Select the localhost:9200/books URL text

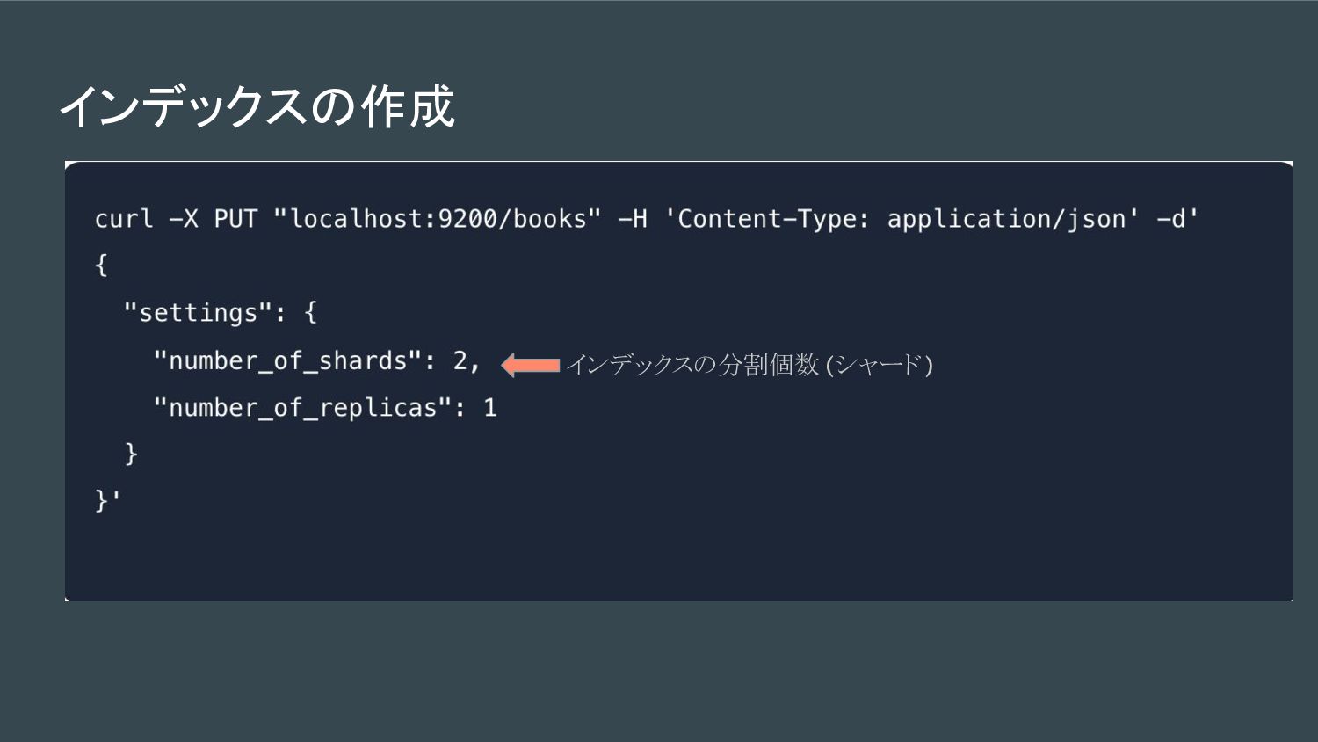pos(438,219)
